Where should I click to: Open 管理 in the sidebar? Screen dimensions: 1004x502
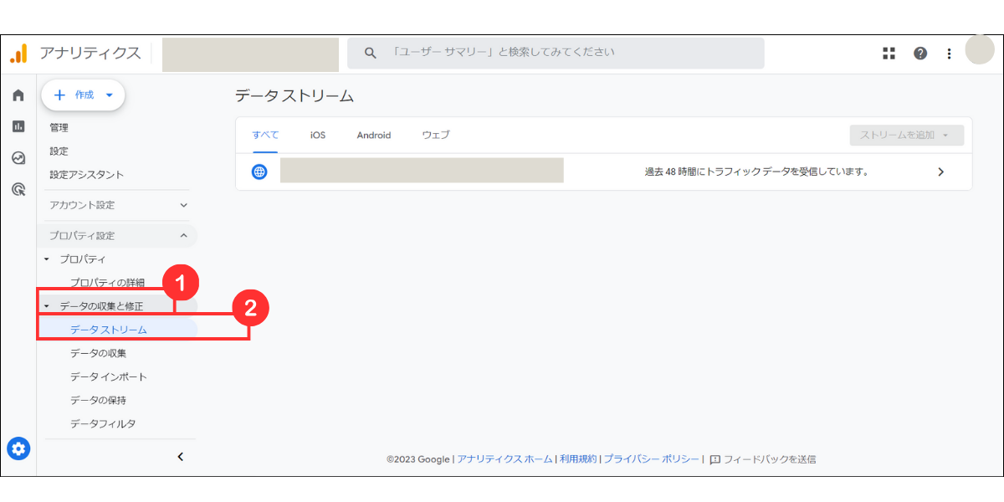(x=59, y=128)
